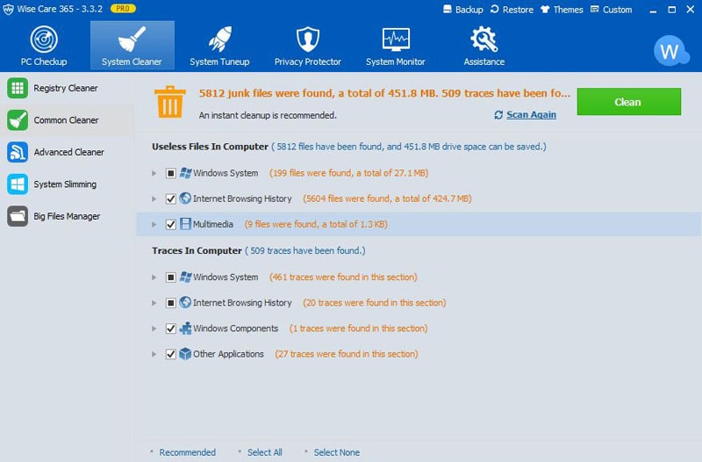Screen dimensions: 702x462
Task: Expand the Windows Components row
Action: [x=154, y=328]
